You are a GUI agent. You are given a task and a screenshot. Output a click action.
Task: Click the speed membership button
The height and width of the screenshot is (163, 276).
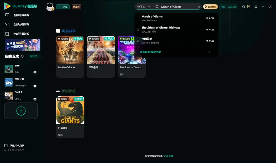pos(211,7)
